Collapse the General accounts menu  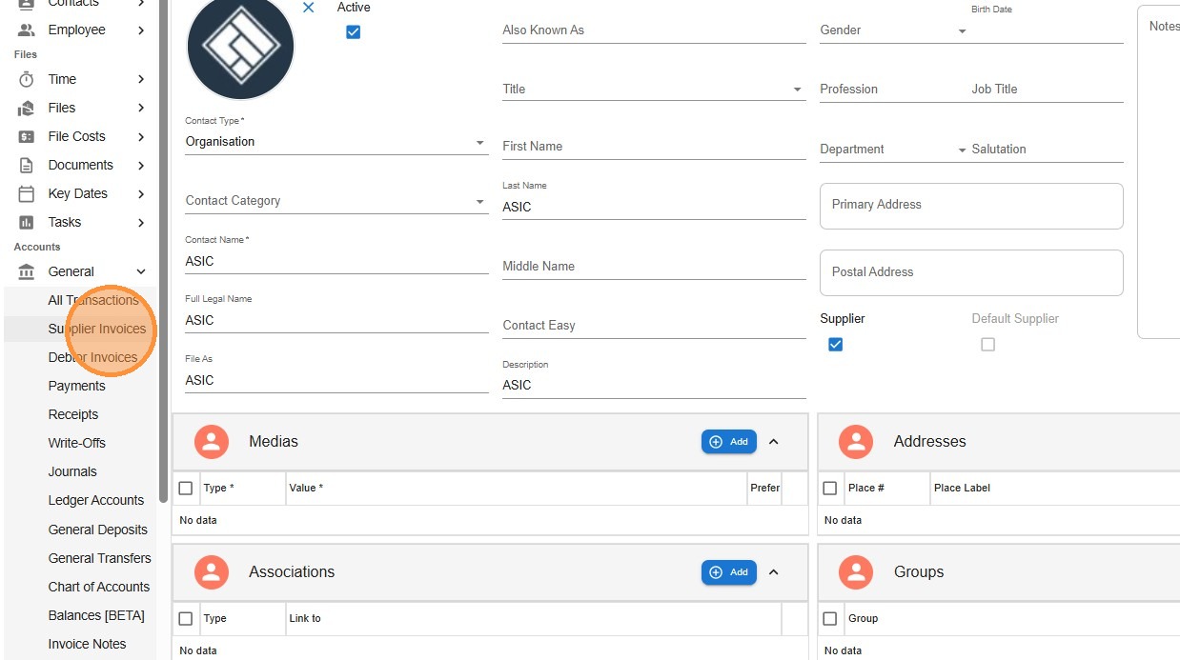(141, 271)
